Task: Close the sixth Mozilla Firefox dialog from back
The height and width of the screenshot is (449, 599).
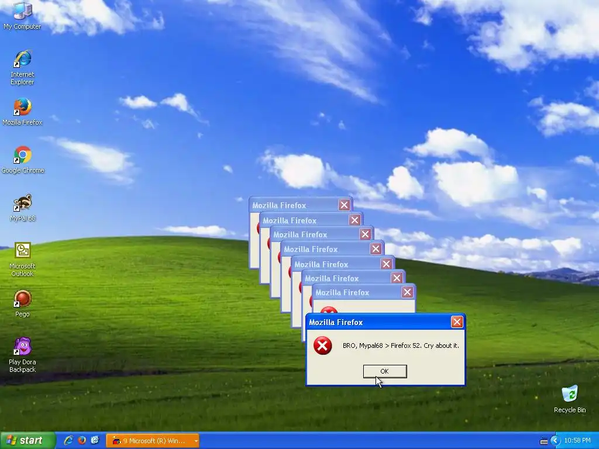Action: click(397, 278)
